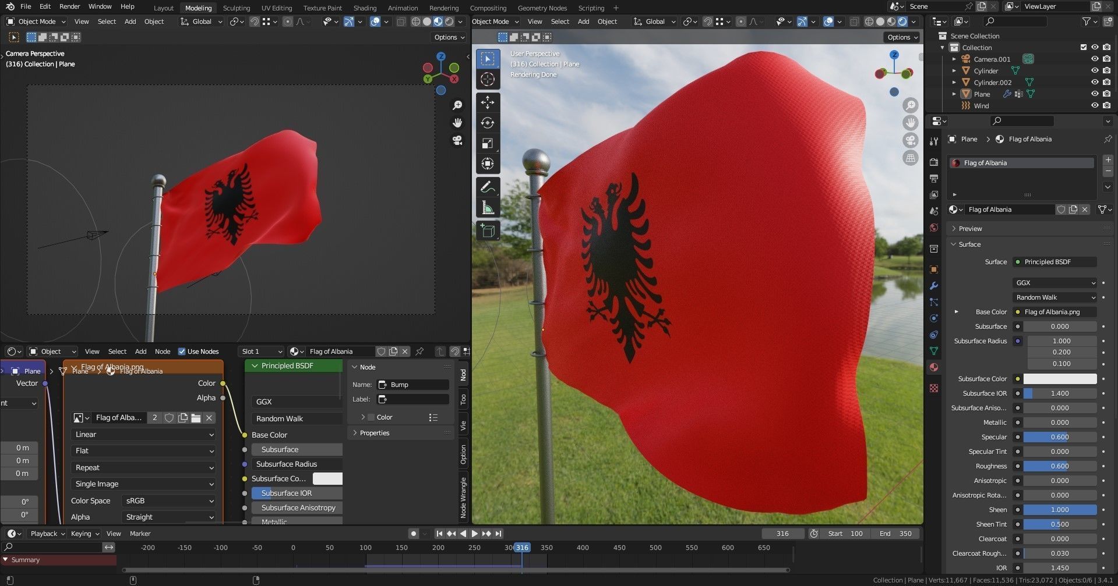The height and width of the screenshot is (586, 1118).
Task: Switch to the UV Editing workspace tab
Action: click(x=277, y=8)
